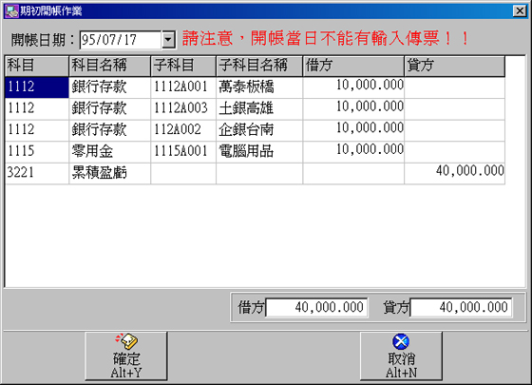Select the 企銀台南 cell
Screen dimensions: 532x385
click(x=259, y=130)
